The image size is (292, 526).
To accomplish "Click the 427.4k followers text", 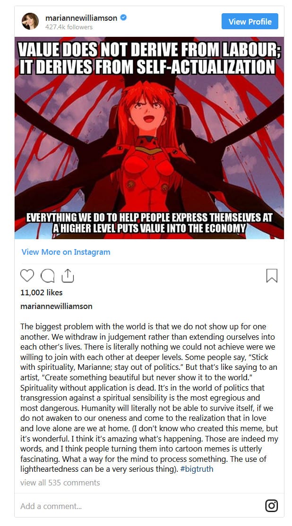I will 69,27.
